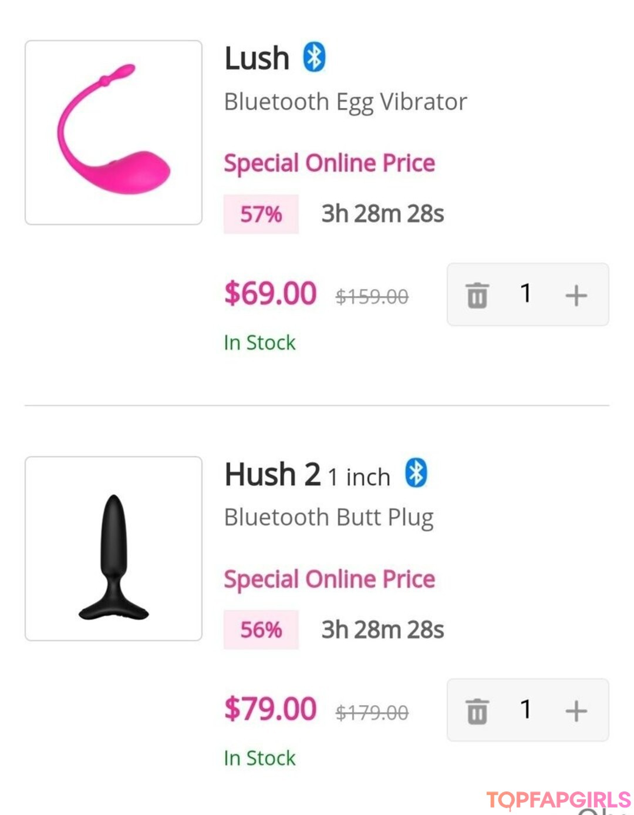Image resolution: width=634 pixels, height=815 pixels.
Task: Click the 57% discount badge
Action: [x=261, y=214]
